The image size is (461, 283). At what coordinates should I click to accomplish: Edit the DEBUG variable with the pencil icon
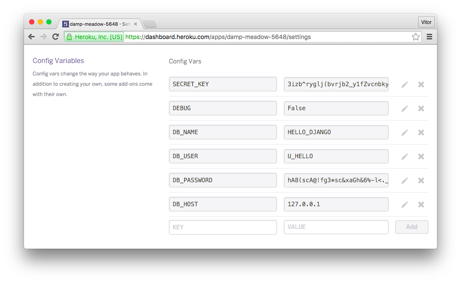(404, 109)
